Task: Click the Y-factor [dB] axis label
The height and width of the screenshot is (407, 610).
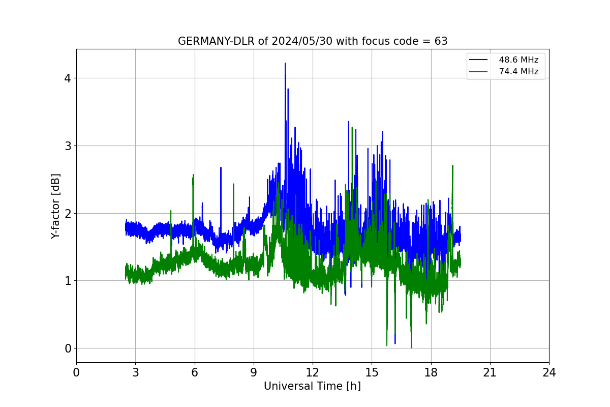Action: (55, 206)
